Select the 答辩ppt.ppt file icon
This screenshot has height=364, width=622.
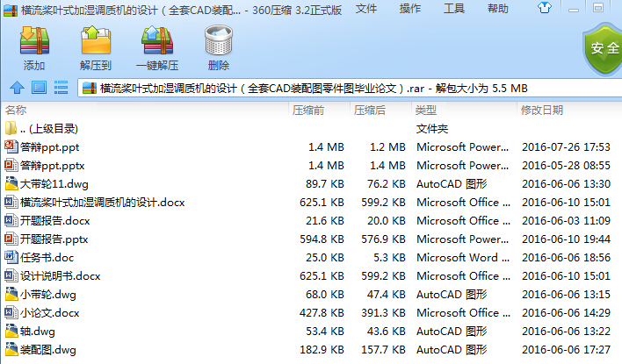tap(11, 147)
